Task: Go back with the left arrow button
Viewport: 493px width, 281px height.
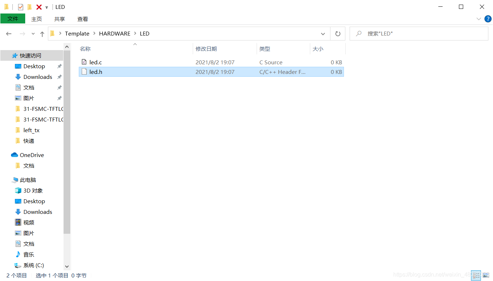Action: pyautogui.click(x=9, y=34)
